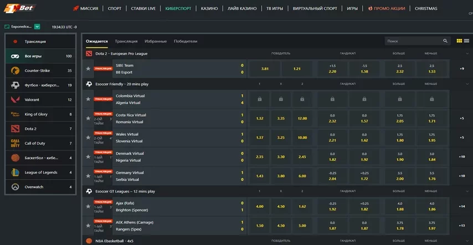The width and height of the screenshot is (473, 245).
Task: Open Call of Duty sidebar icon
Action: tap(15, 144)
